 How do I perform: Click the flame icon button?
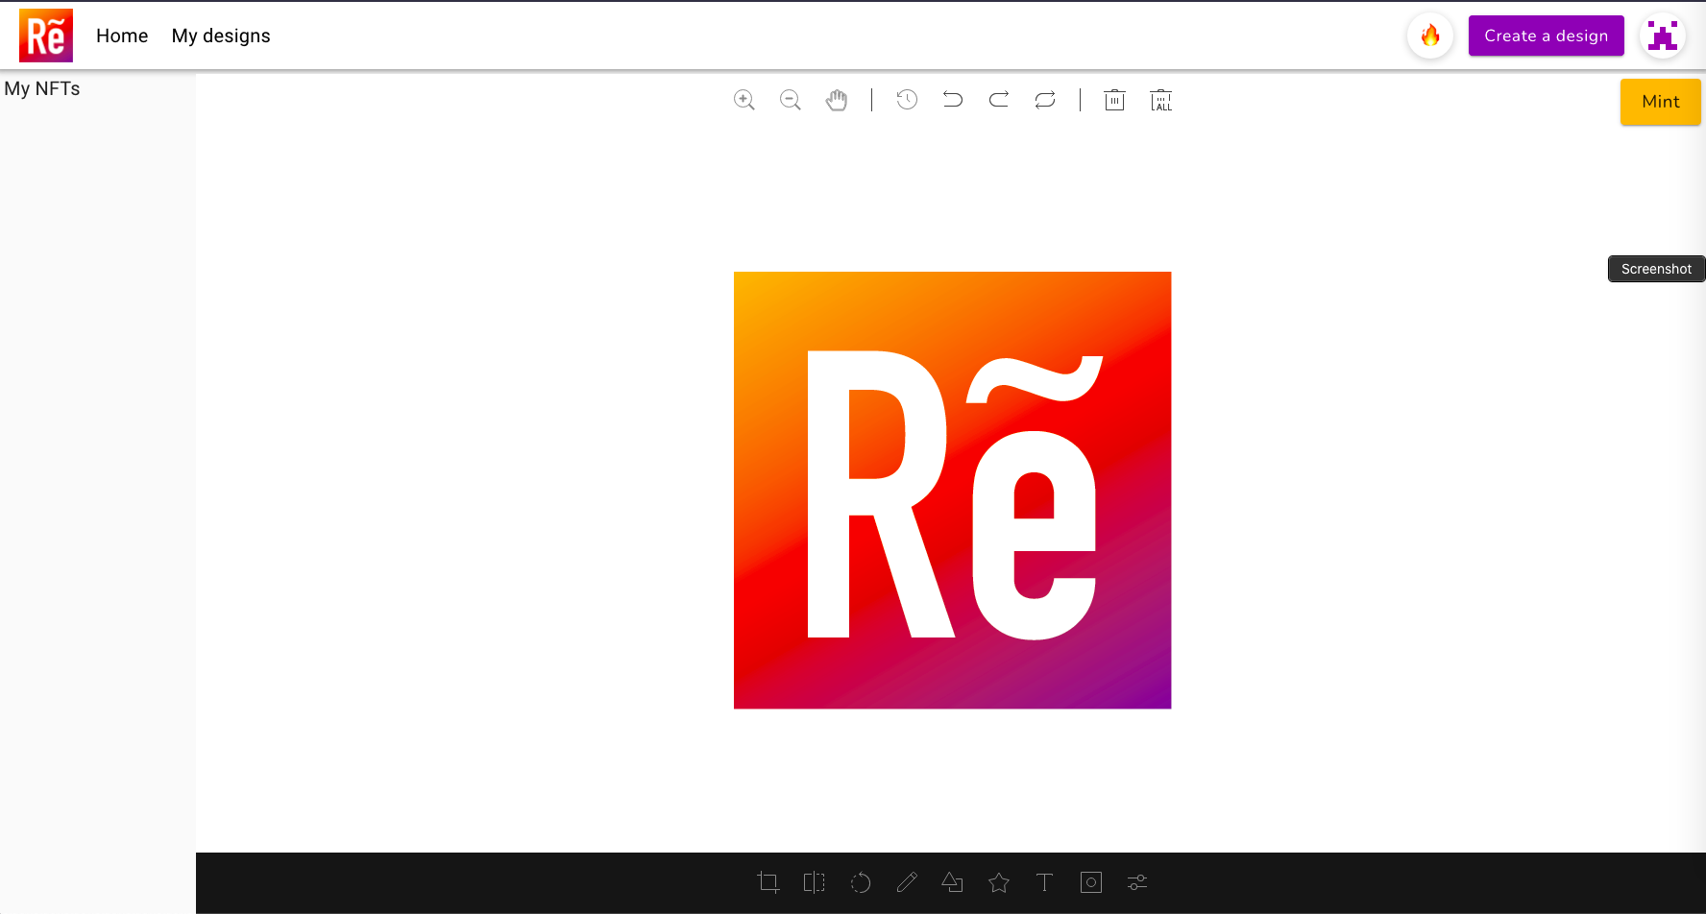(x=1430, y=36)
